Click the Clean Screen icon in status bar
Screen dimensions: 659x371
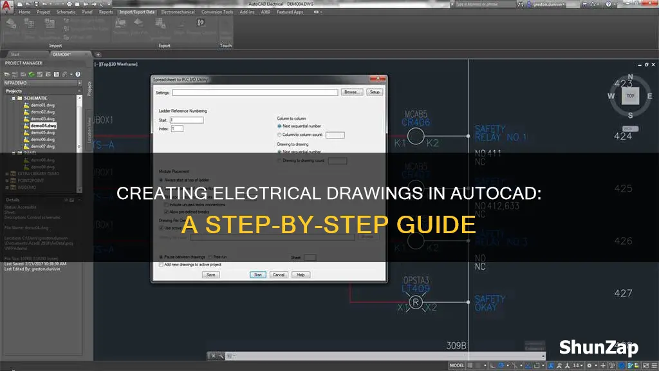coord(646,366)
